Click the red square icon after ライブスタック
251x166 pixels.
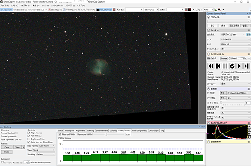(x=114, y=9)
